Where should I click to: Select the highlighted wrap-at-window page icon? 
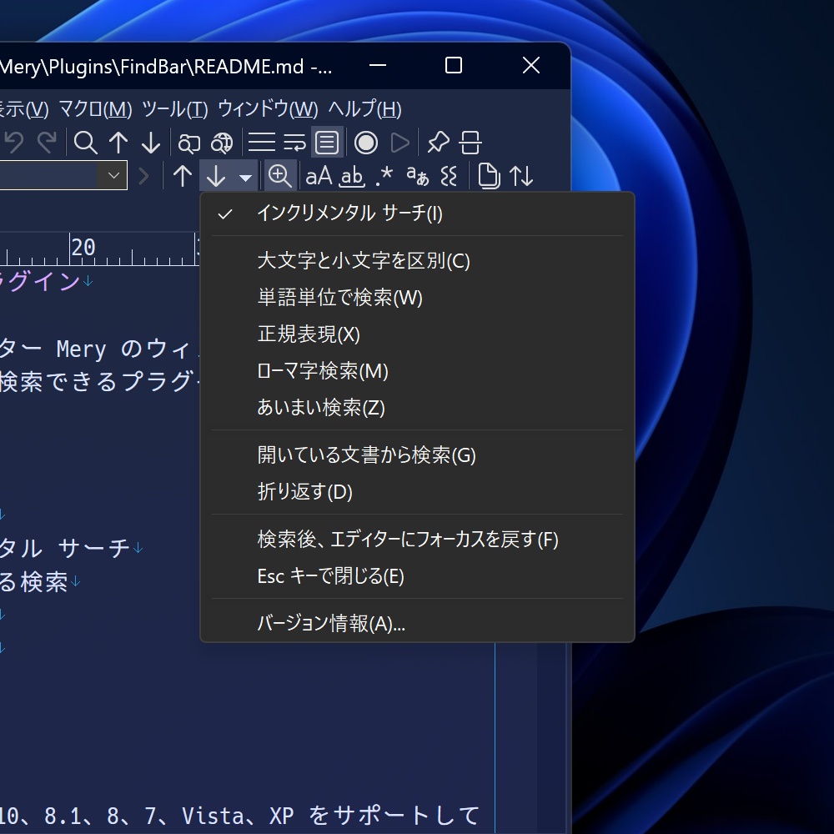(327, 143)
